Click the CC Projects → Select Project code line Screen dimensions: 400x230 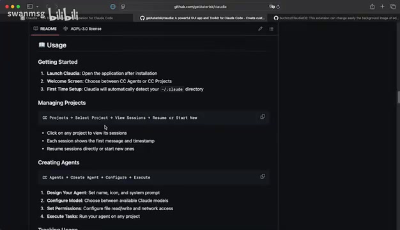coord(119,118)
